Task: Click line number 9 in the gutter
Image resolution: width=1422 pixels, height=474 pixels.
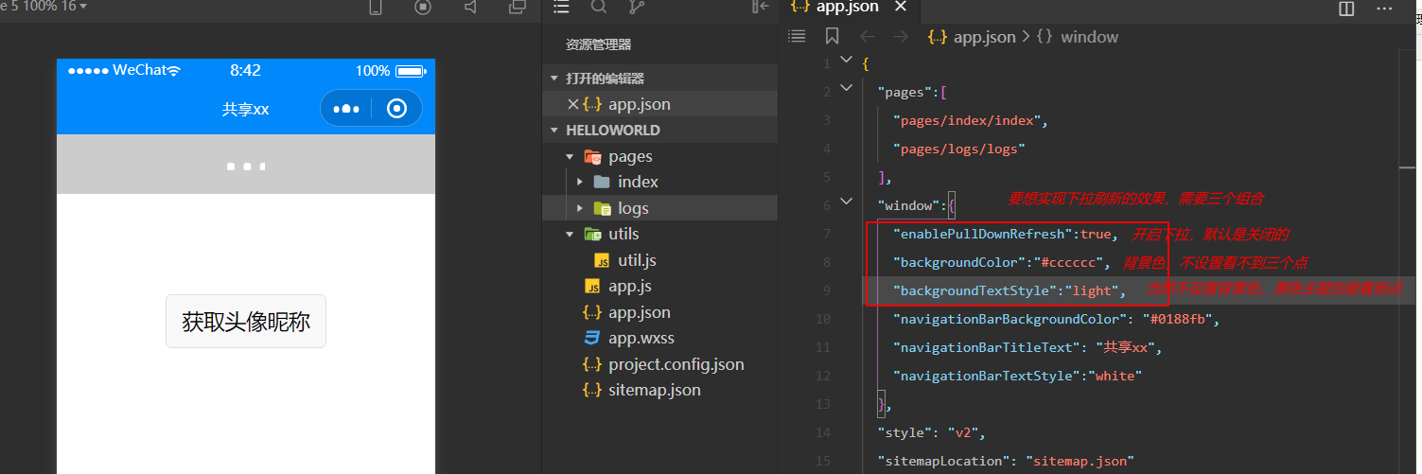Action: (826, 290)
